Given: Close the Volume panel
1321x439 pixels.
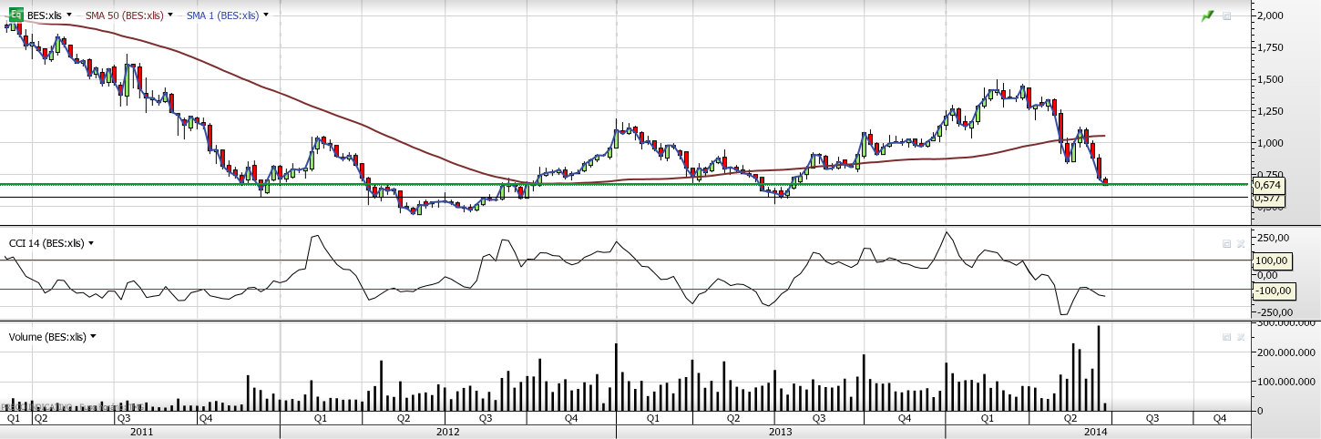Looking at the screenshot, I should (1240, 337).
